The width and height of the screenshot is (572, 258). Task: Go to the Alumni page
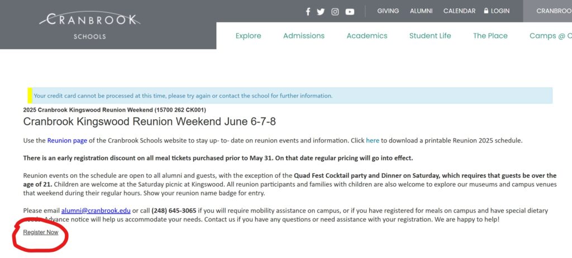(x=421, y=11)
